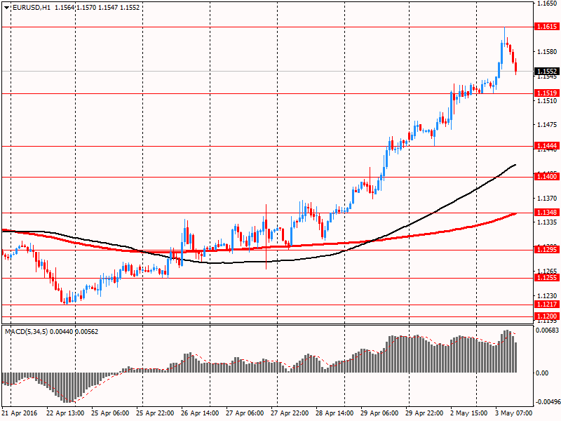
Task: Select the EURUSD,H1 chart title text
Action: 32,8
